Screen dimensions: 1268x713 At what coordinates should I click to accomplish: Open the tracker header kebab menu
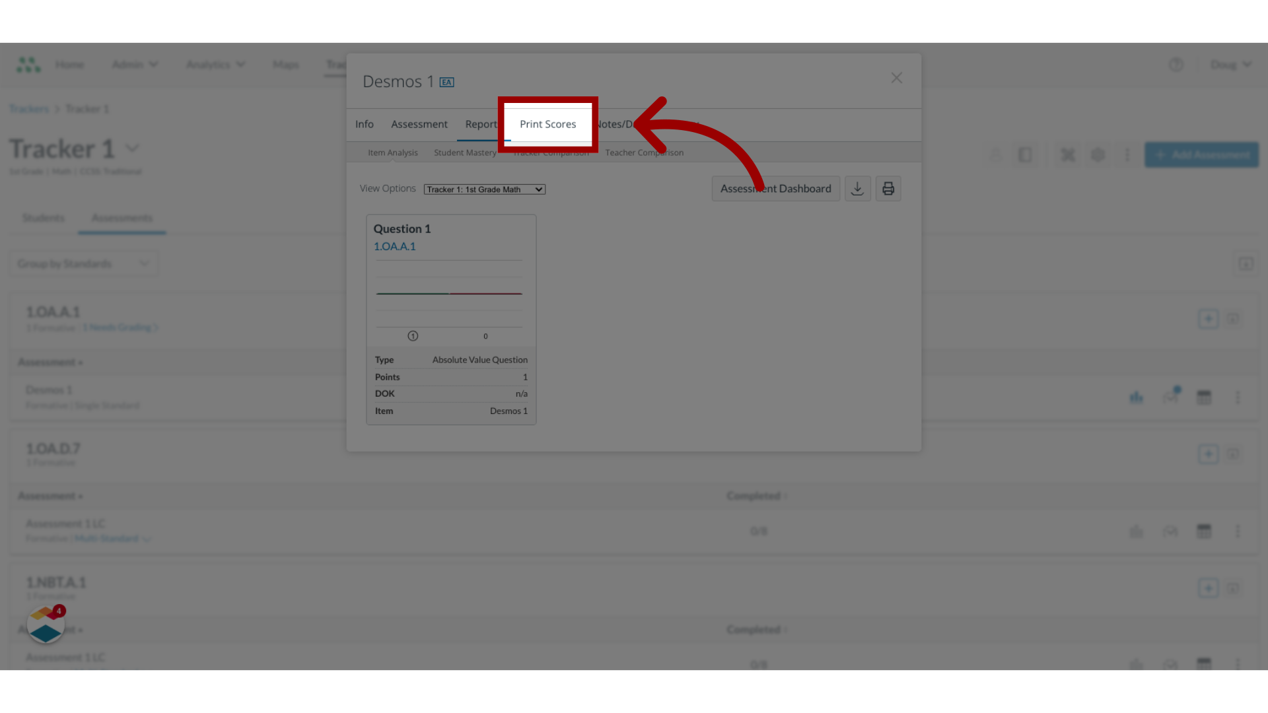click(x=1127, y=155)
